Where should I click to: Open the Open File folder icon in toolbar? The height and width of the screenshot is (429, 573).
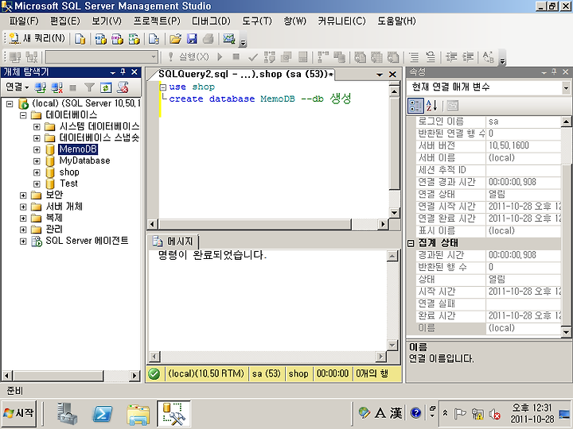tap(175, 39)
